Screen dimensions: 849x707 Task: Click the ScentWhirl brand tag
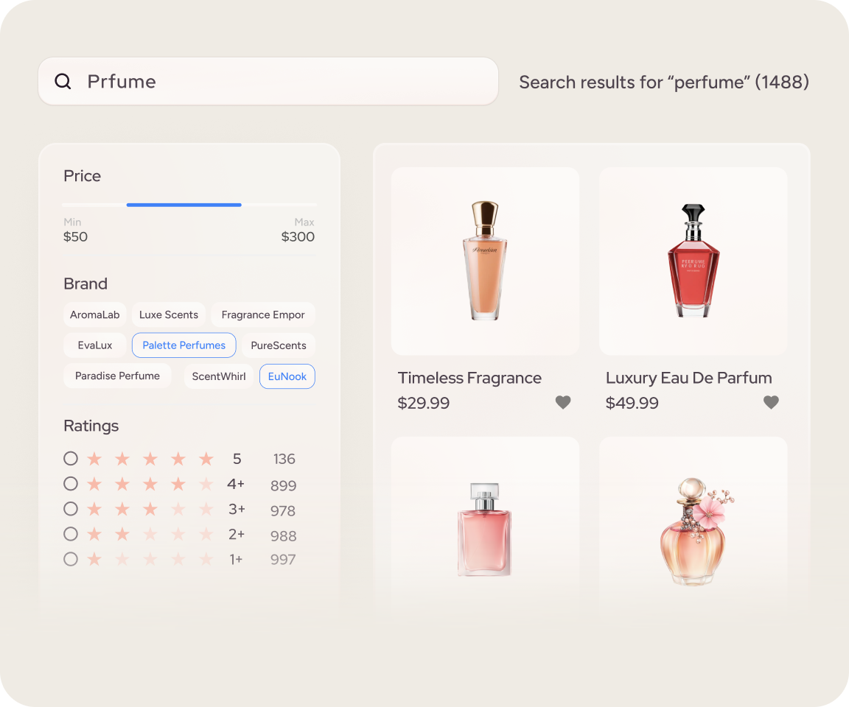click(219, 376)
